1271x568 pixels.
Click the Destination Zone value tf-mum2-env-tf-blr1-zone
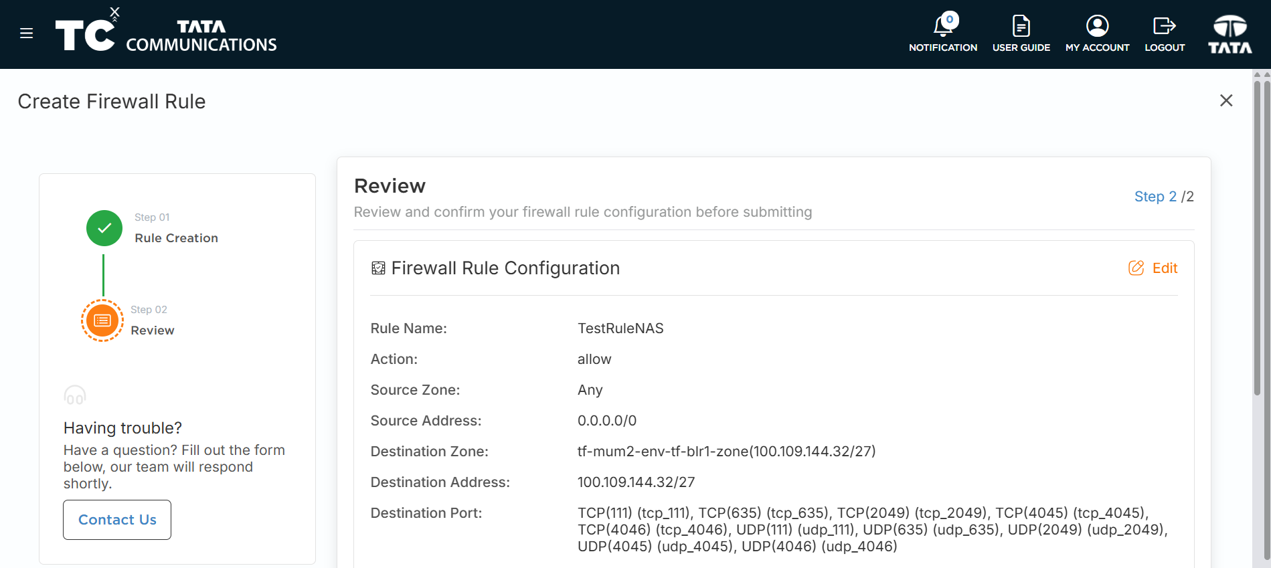tap(726, 452)
